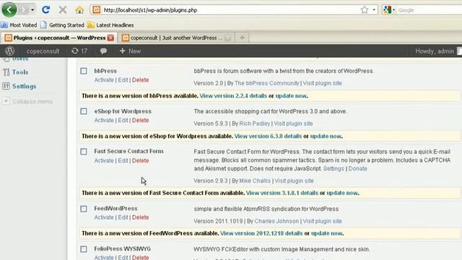Open Charles Johnson author link
This screenshot has width=462, height=260.
pyautogui.click(x=276, y=221)
